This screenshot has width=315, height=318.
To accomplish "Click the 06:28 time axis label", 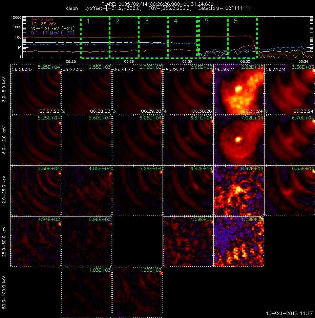I will click(x=129, y=61).
